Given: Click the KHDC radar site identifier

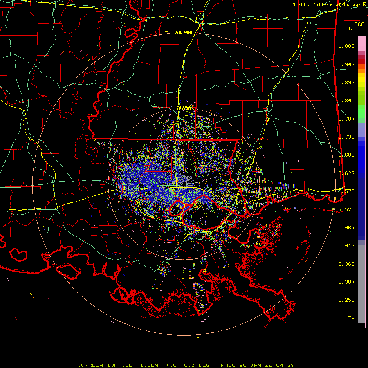Looking at the screenshot, I should coord(229,365).
